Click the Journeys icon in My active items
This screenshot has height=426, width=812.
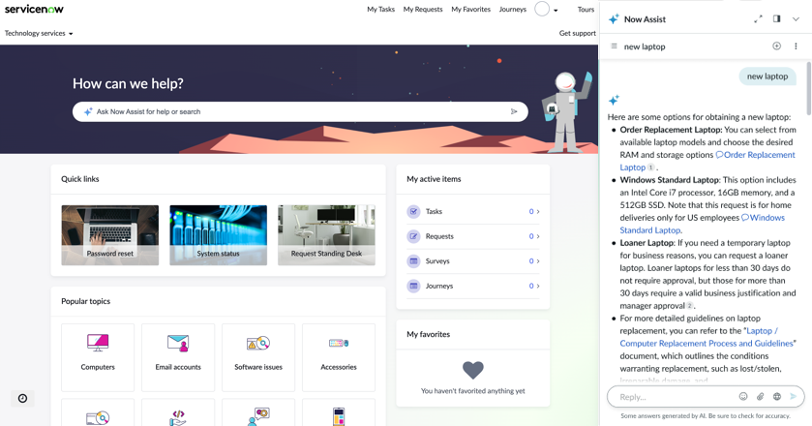pos(413,286)
